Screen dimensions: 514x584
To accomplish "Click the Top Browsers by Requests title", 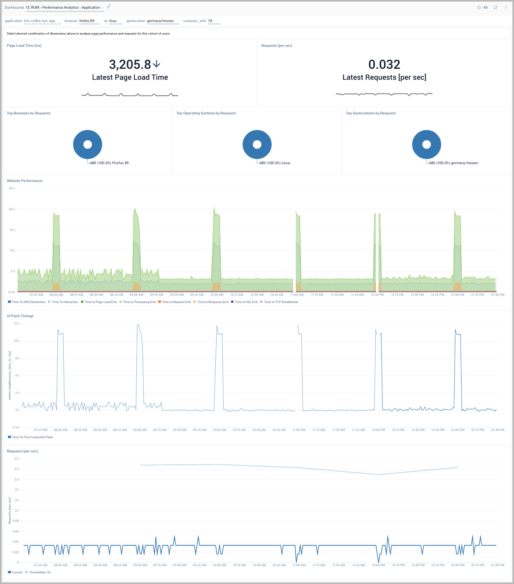I will pos(29,113).
